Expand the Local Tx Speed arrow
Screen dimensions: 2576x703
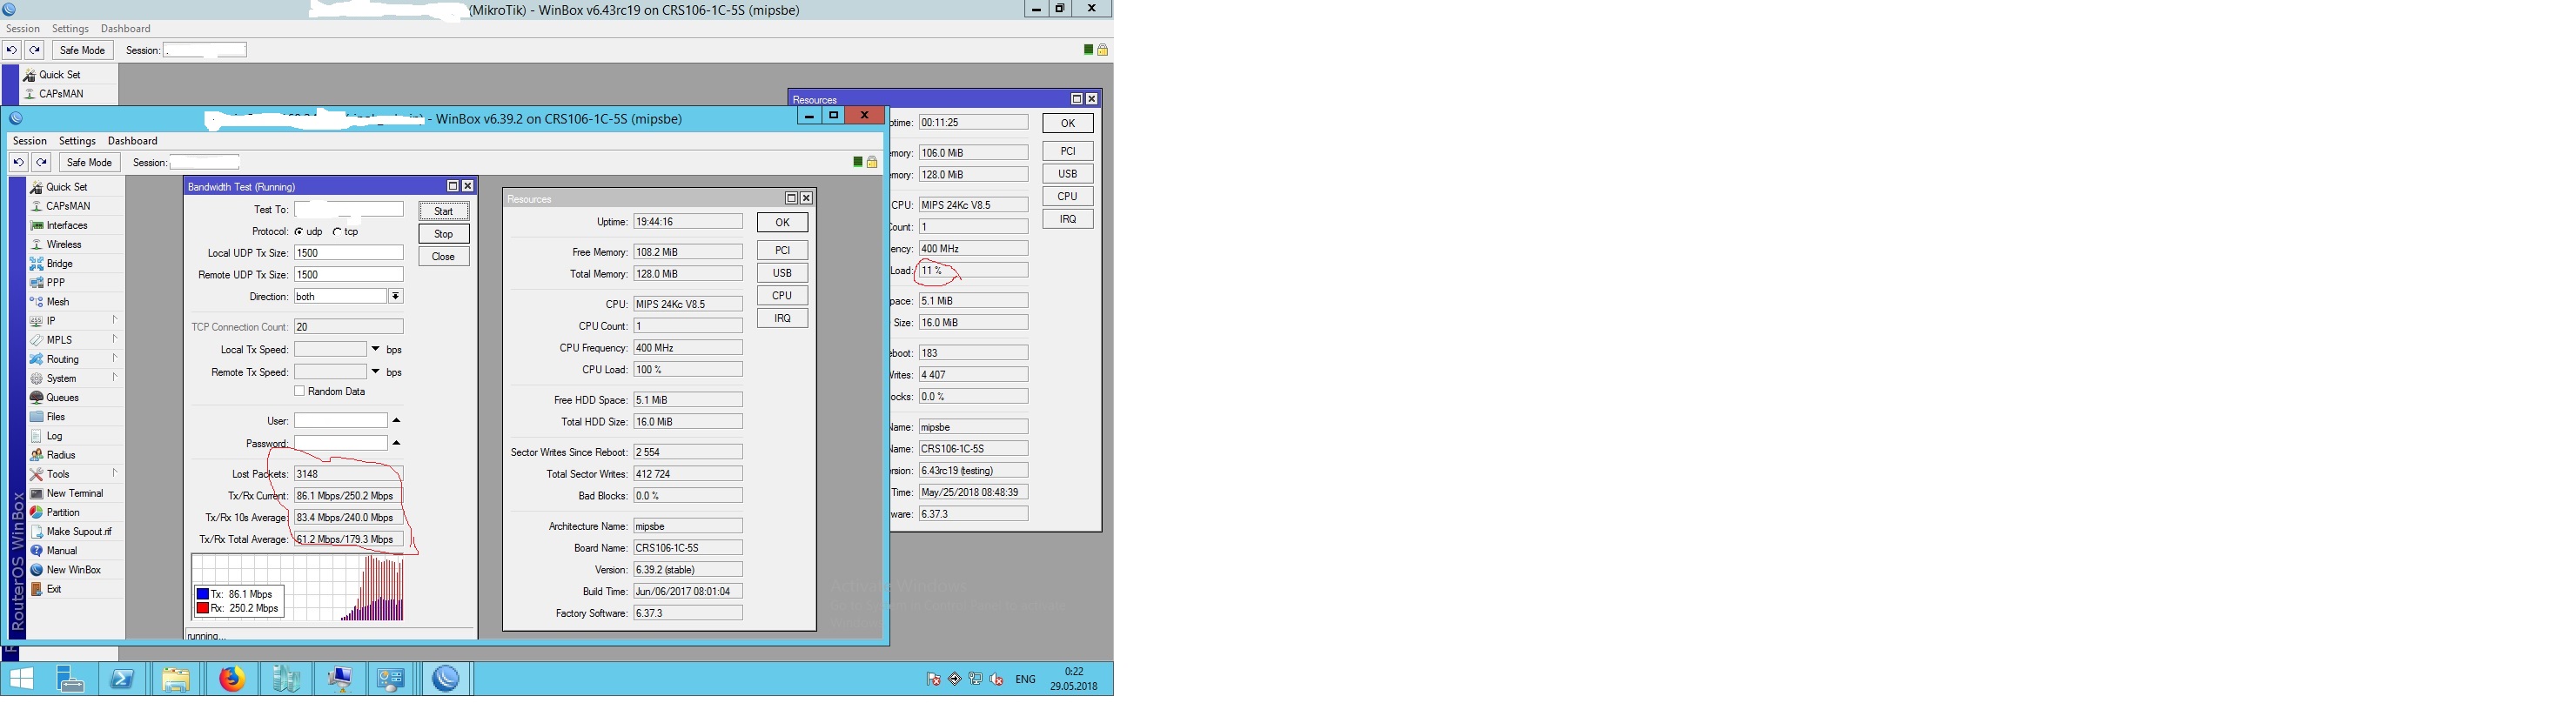[x=376, y=349]
